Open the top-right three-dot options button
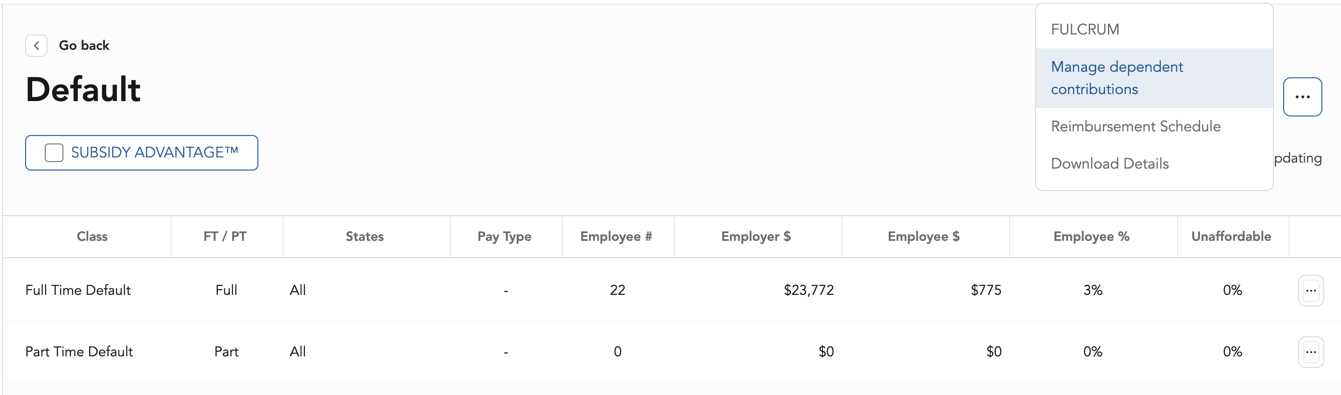Image resolution: width=1341 pixels, height=395 pixels. click(x=1302, y=97)
